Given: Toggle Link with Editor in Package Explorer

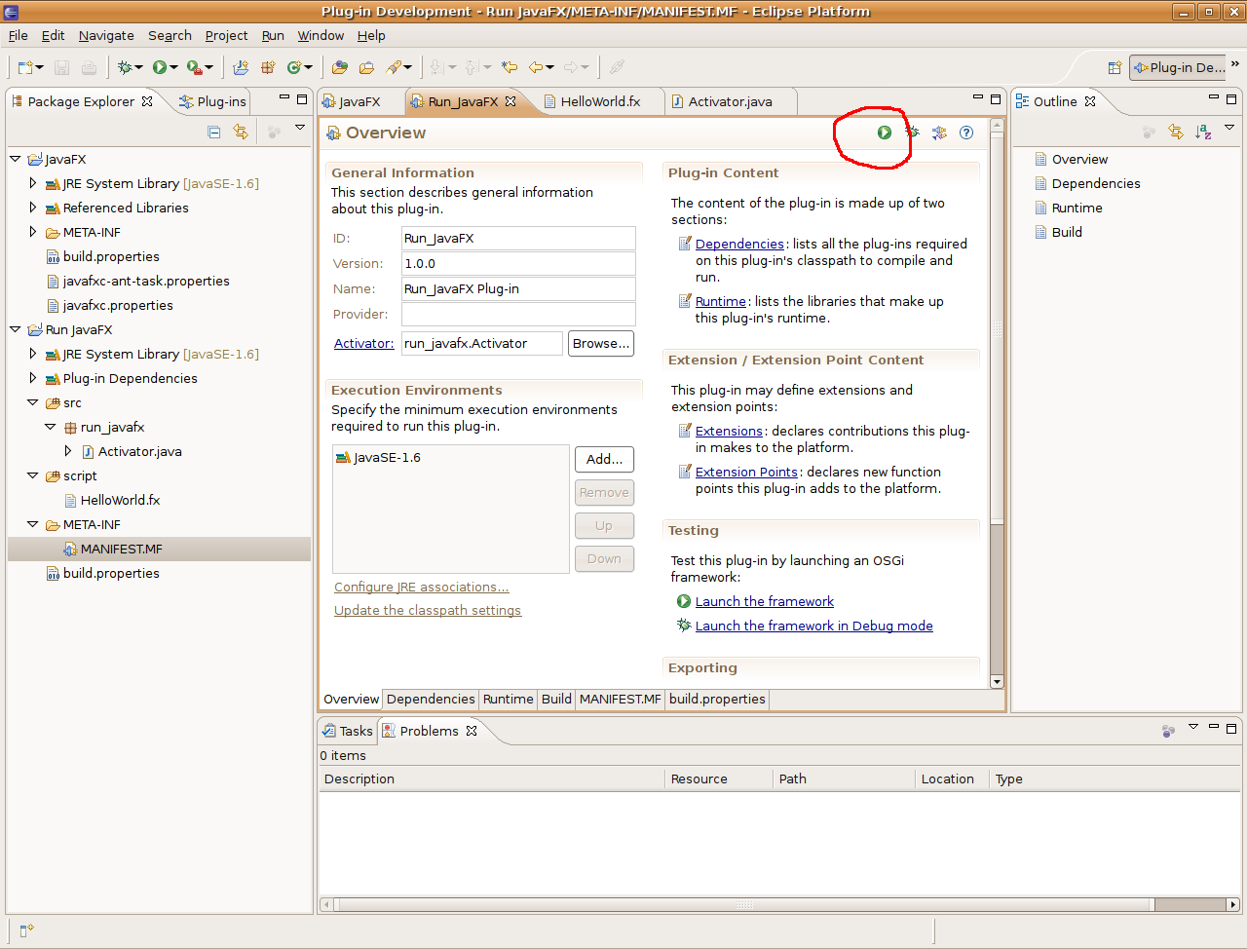Looking at the screenshot, I should (241, 132).
